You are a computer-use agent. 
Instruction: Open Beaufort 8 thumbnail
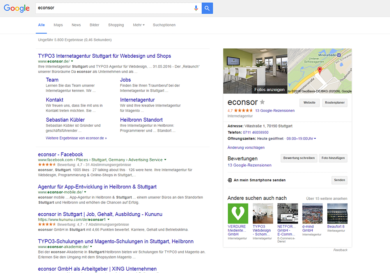(337, 214)
